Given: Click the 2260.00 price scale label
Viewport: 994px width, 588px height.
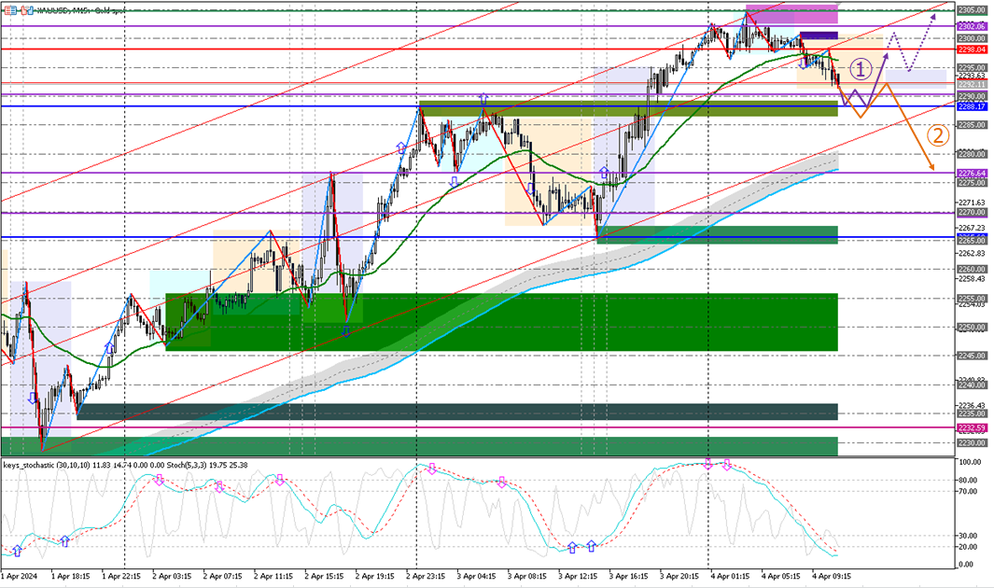Looking at the screenshot, I should click(x=972, y=270).
